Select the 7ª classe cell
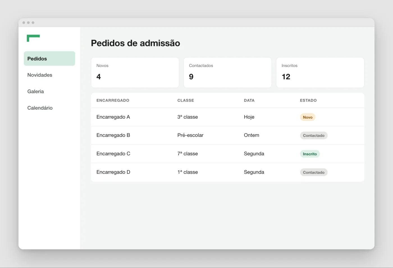The width and height of the screenshot is (393, 268). coord(188,154)
